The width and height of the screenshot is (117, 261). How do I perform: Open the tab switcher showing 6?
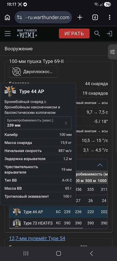click(x=95, y=17)
